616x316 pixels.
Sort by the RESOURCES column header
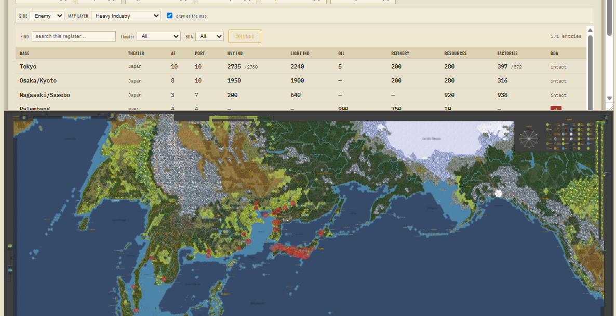pyautogui.click(x=456, y=53)
